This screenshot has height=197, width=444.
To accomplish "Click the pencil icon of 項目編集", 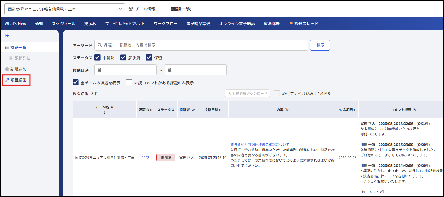I will pos(7,80).
